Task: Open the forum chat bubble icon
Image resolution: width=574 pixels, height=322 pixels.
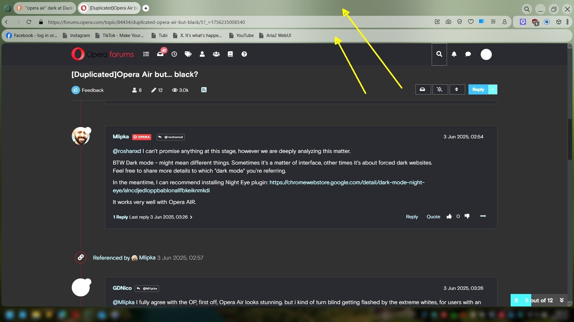Action: click(x=468, y=54)
